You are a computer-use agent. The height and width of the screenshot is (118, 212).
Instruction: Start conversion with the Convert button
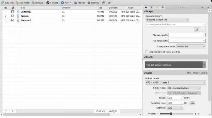pyautogui.click(x=52, y=3)
